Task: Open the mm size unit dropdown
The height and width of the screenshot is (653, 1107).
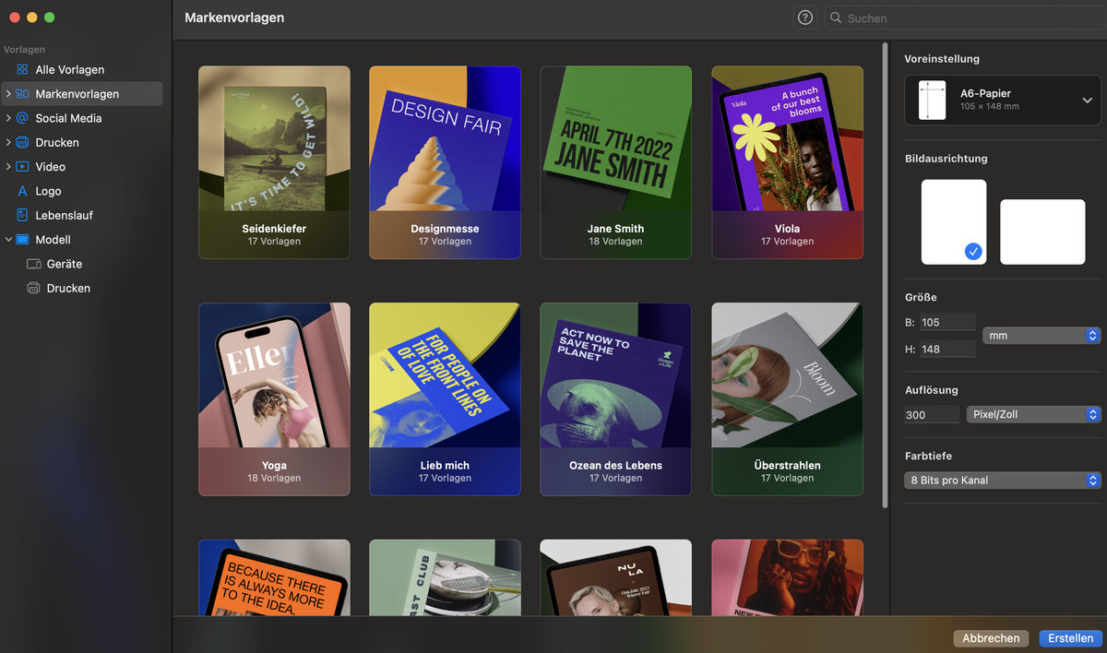Action: 1042,336
